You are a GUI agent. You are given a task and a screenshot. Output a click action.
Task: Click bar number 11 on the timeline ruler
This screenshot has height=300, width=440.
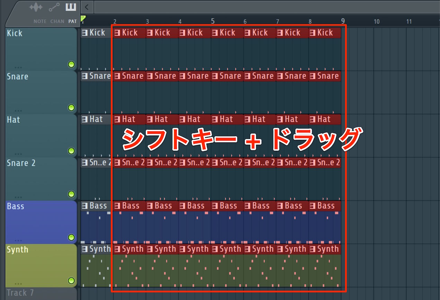click(409, 21)
